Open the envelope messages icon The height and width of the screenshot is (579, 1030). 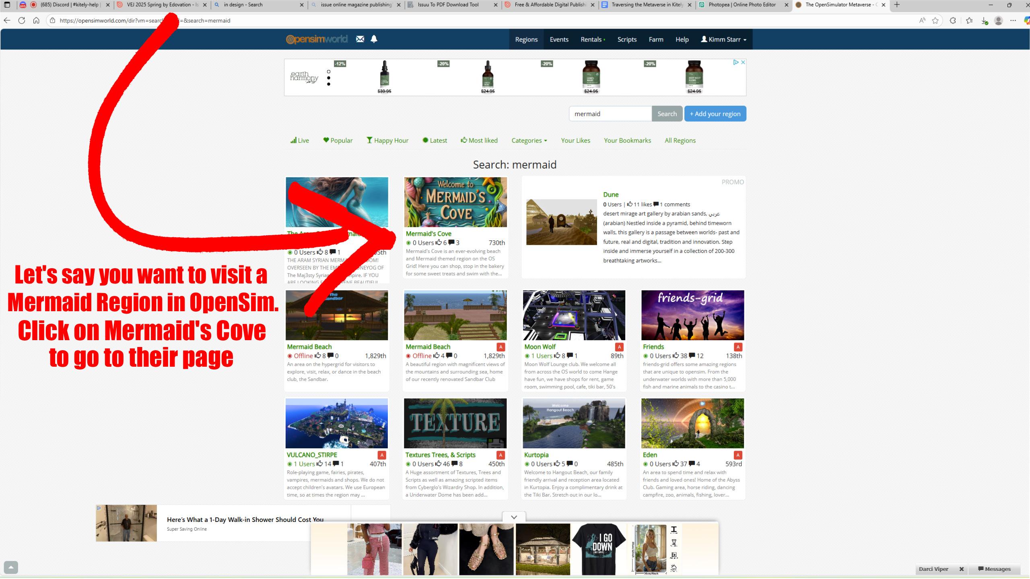[360, 39]
